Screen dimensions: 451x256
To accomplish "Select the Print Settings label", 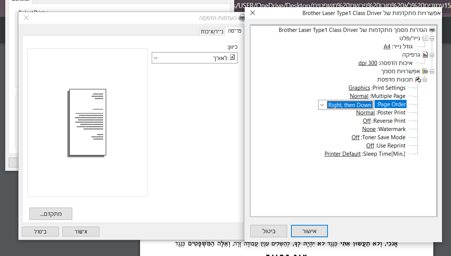I will tap(389, 88).
